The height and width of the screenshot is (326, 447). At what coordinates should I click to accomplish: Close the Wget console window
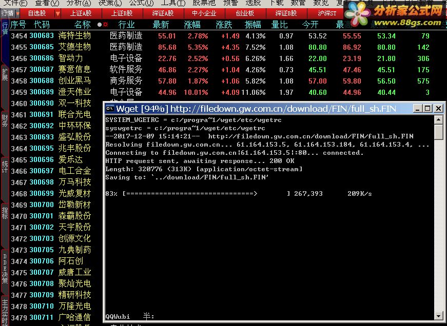[438, 109]
